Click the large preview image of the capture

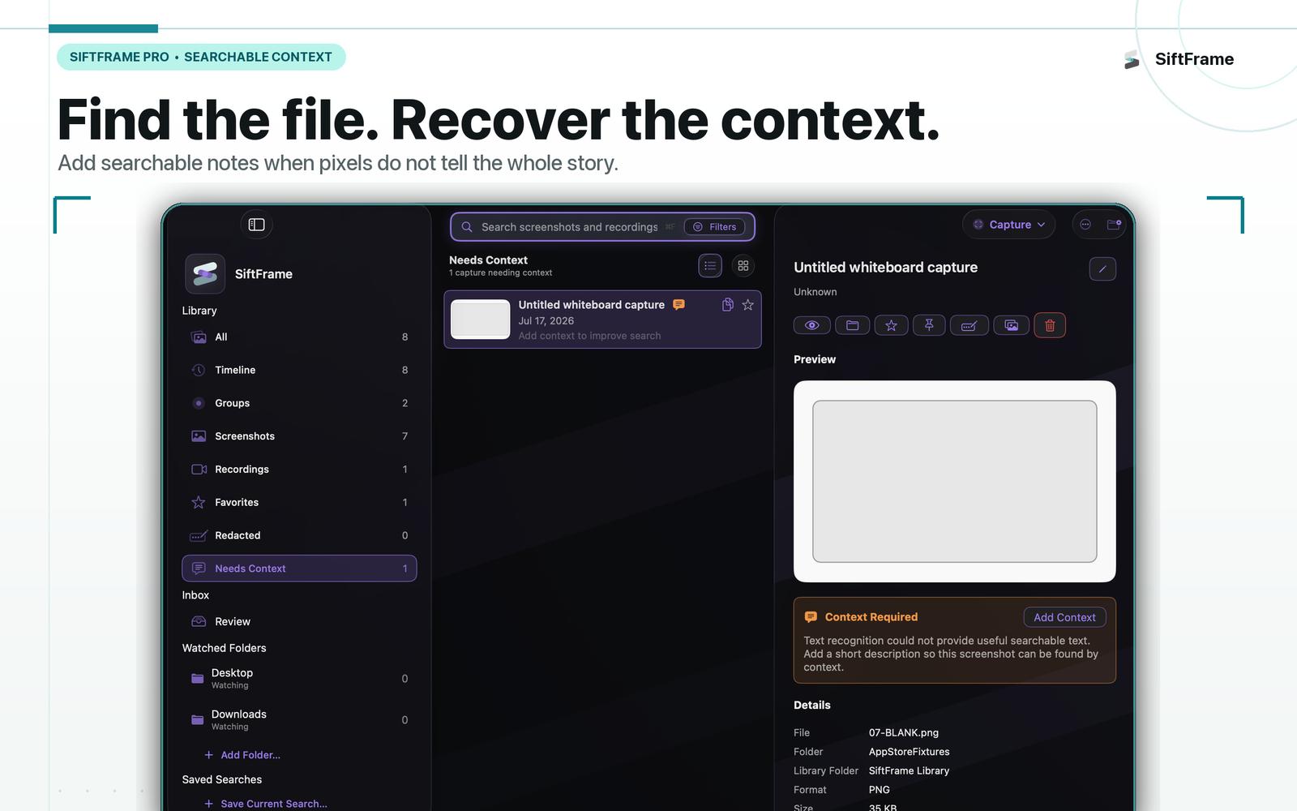click(955, 482)
